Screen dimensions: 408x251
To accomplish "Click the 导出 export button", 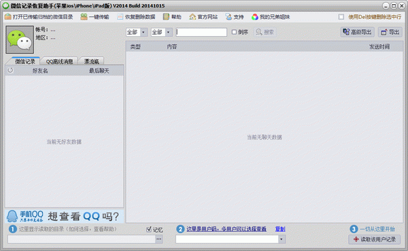I will point(390,32).
